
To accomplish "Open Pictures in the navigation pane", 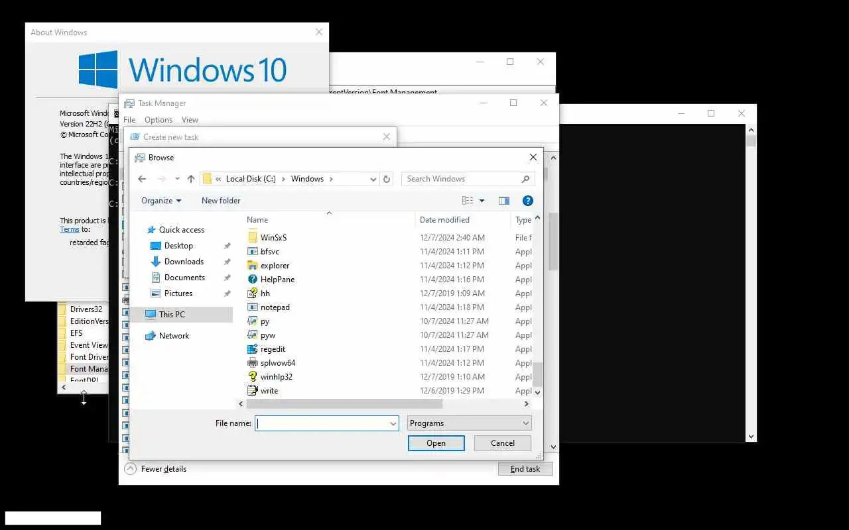I will coord(178,293).
